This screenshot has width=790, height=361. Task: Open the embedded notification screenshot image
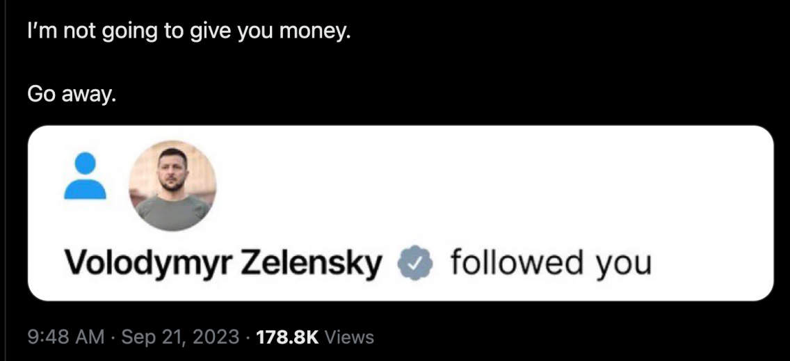pos(401,213)
